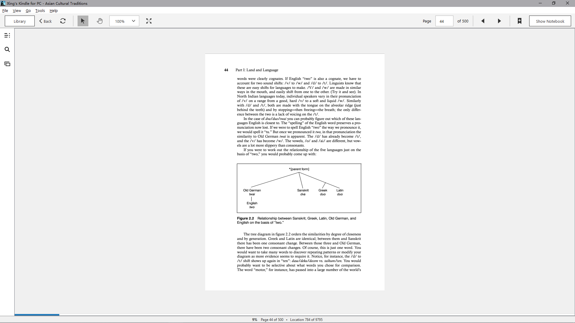Click 'English' in the tree diagram
The width and height of the screenshot is (575, 323).
click(x=252, y=203)
